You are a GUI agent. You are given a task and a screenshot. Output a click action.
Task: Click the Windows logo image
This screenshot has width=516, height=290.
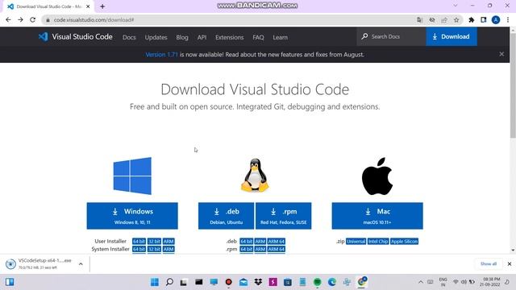(132, 176)
